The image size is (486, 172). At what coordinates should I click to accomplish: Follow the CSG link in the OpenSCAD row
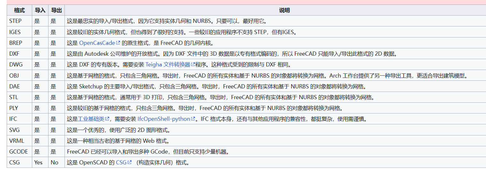click(x=121, y=162)
